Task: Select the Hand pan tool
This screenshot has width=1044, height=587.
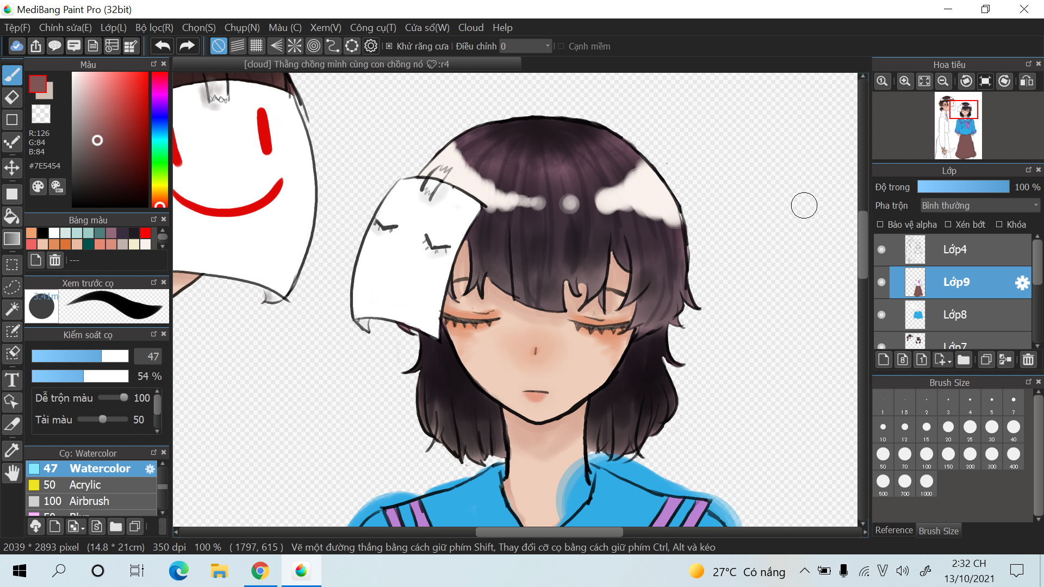Action: (12, 473)
